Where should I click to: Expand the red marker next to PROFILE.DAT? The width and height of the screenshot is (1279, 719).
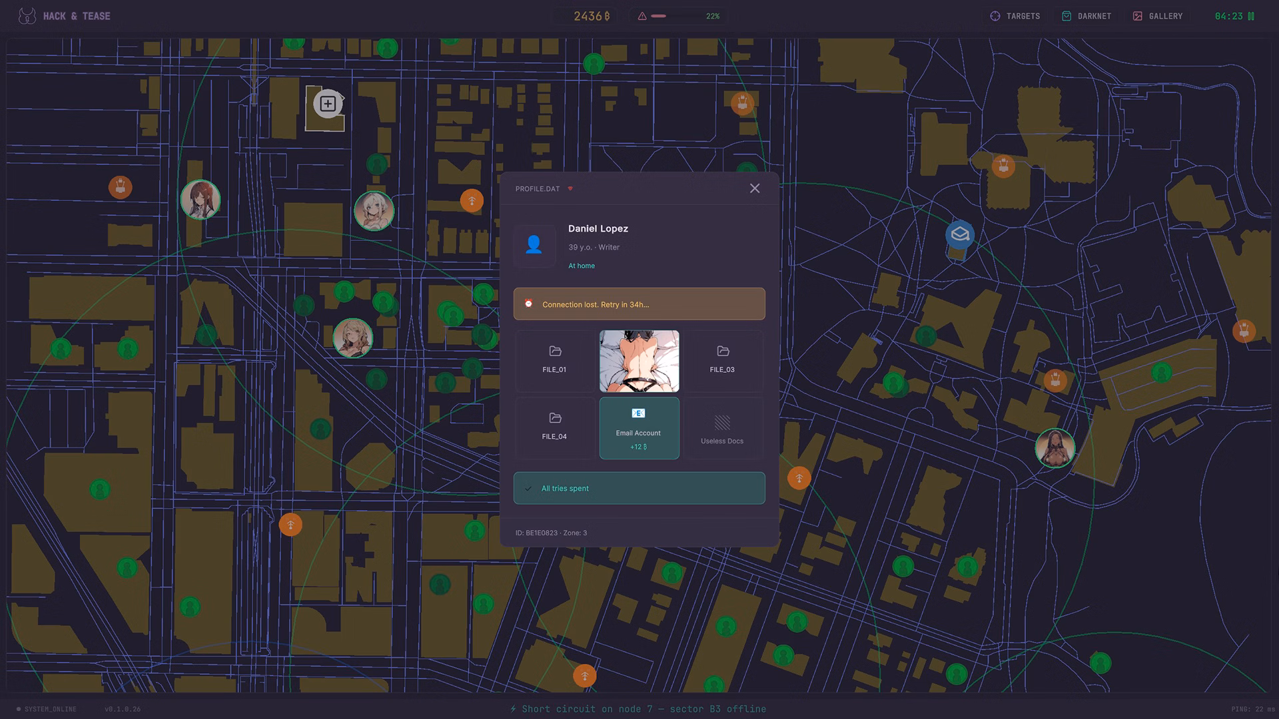[x=570, y=189]
